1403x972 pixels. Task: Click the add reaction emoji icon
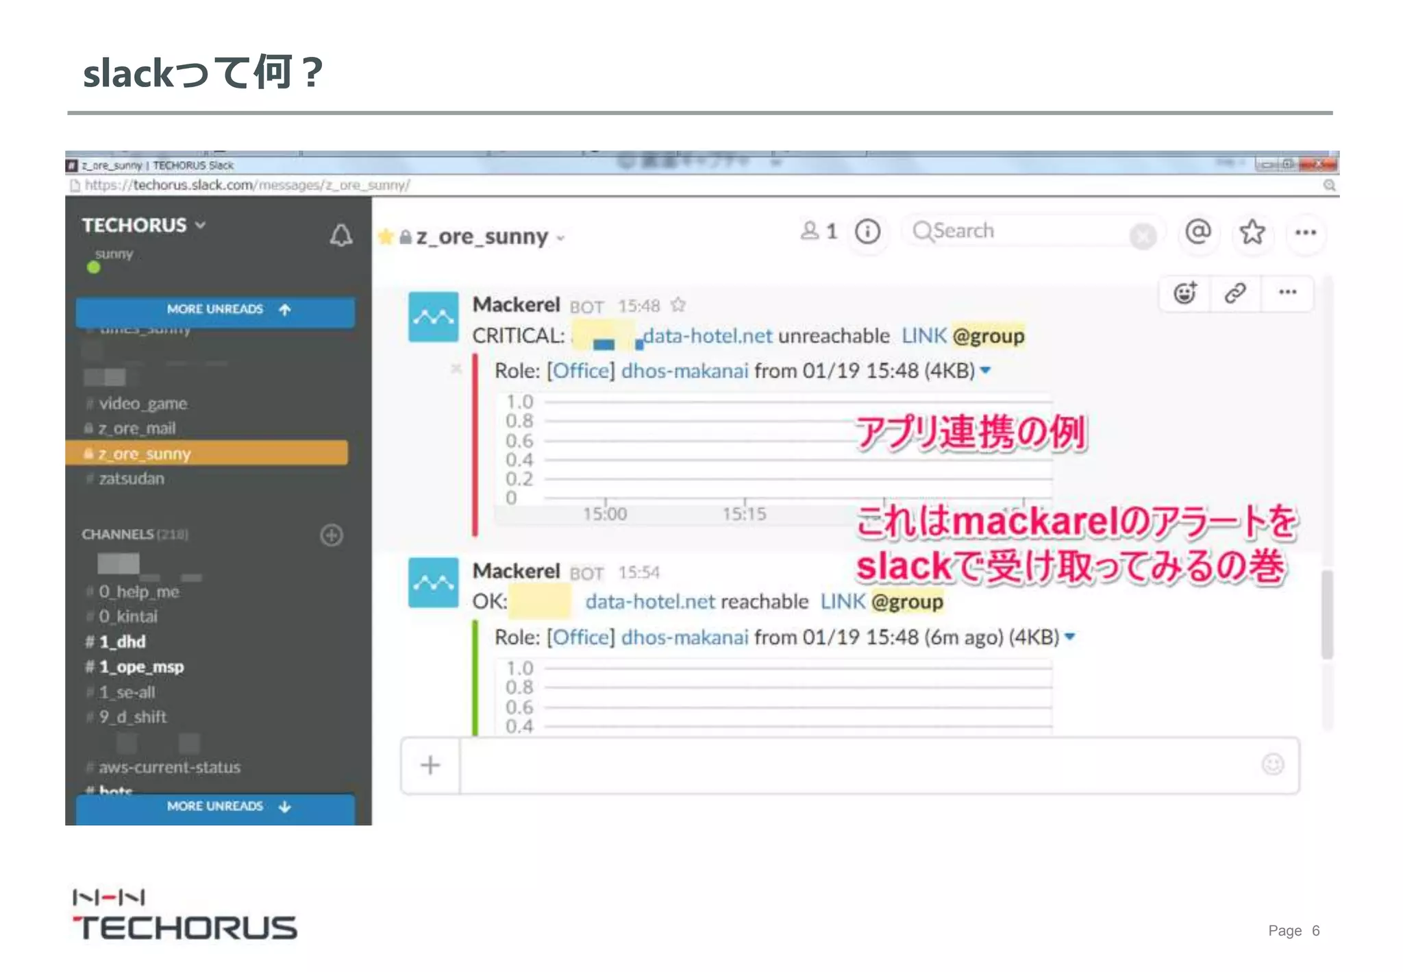tap(1185, 293)
